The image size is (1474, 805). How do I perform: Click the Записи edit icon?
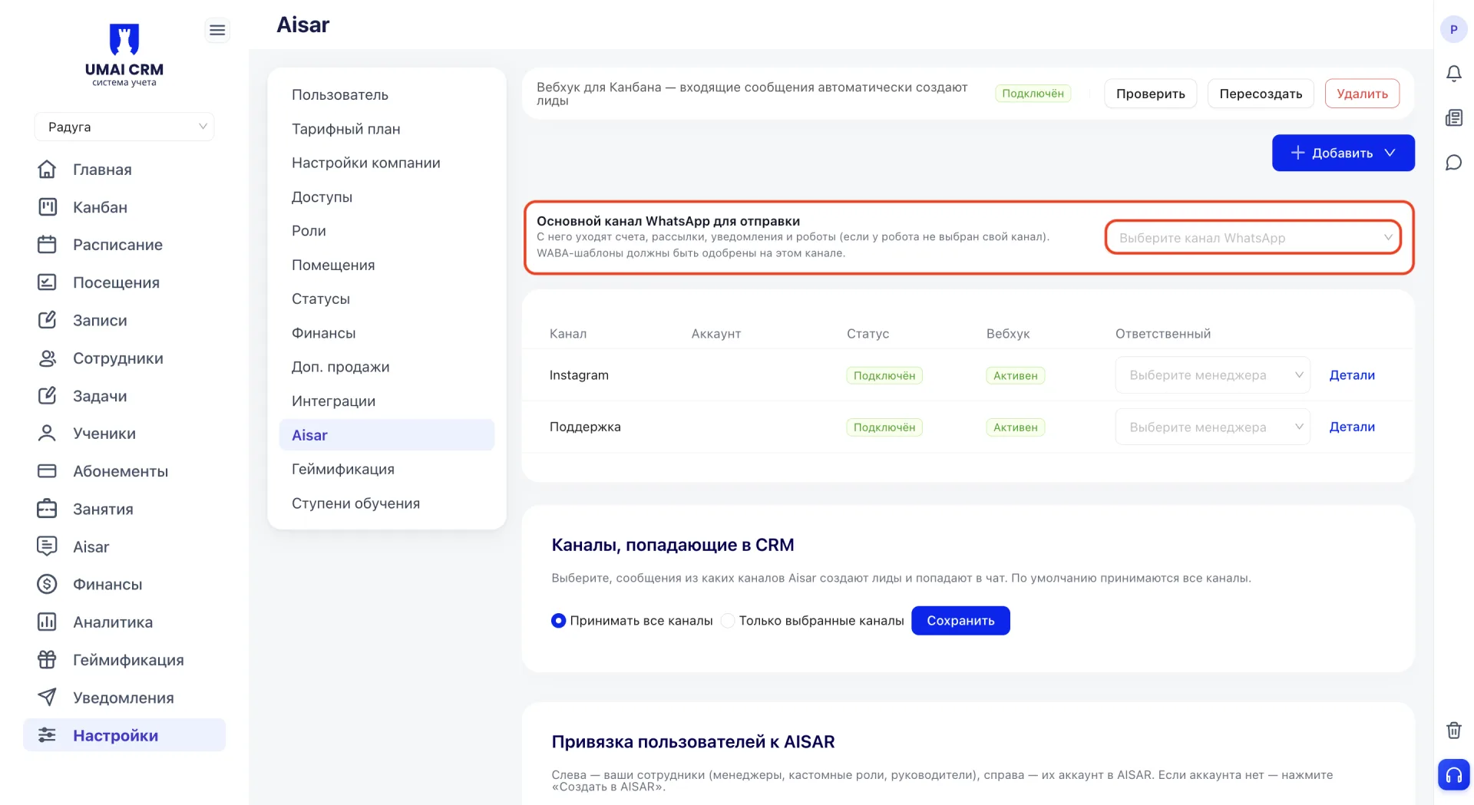pos(47,319)
